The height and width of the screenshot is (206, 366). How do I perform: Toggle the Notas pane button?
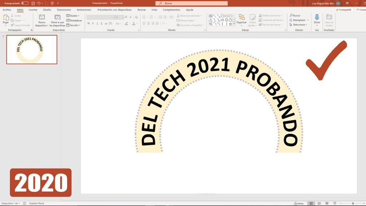click(x=299, y=203)
